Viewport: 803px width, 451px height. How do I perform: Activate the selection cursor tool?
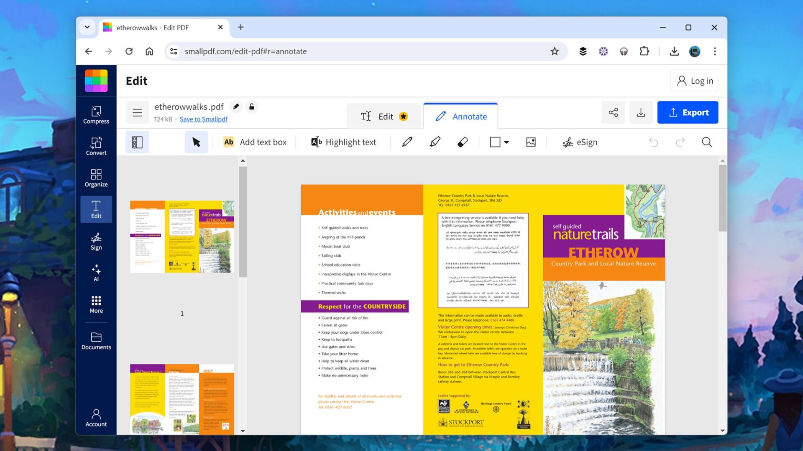196,142
